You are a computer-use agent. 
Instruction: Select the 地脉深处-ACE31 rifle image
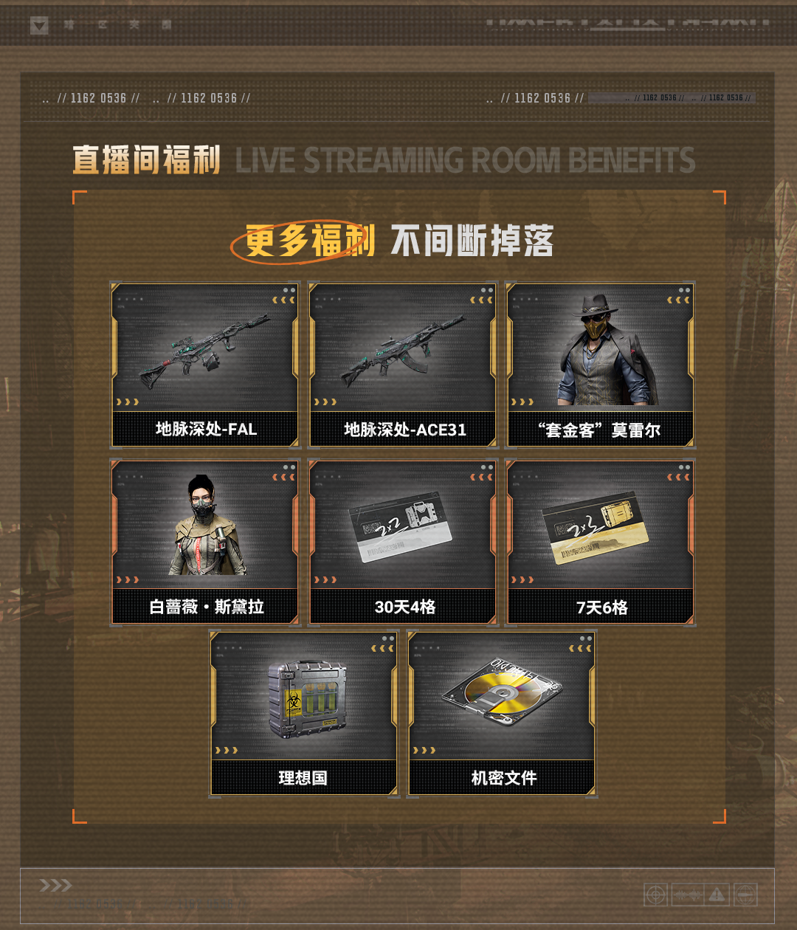[403, 350]
